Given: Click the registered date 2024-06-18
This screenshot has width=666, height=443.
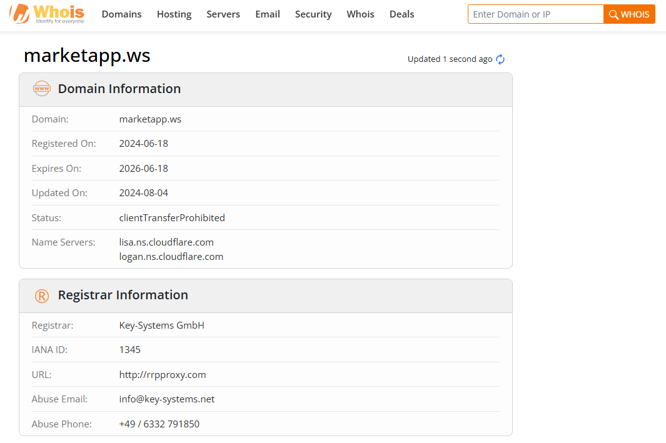Looking at the screenshot, I should pos(144,144).
